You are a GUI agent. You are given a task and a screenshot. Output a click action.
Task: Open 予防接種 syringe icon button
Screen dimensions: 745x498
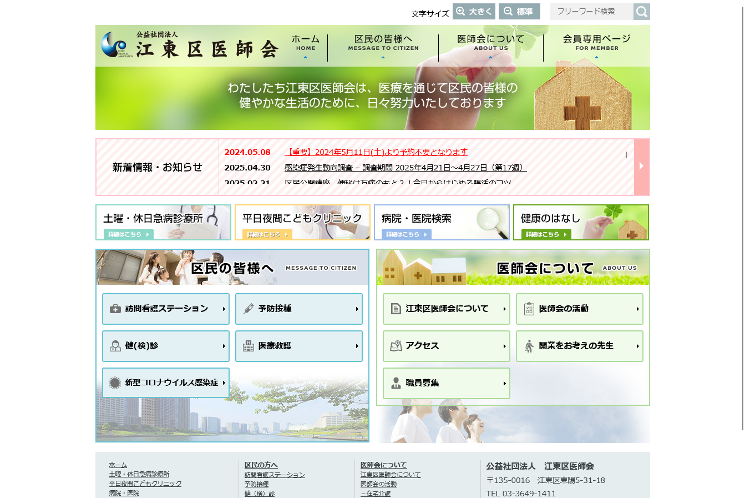[x=298, y=309]
